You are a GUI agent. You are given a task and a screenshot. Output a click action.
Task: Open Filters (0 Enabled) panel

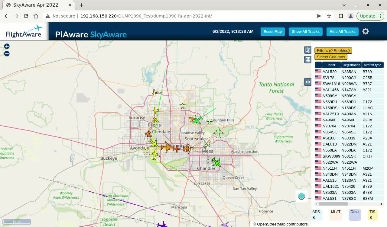click(x=333, y=50)
